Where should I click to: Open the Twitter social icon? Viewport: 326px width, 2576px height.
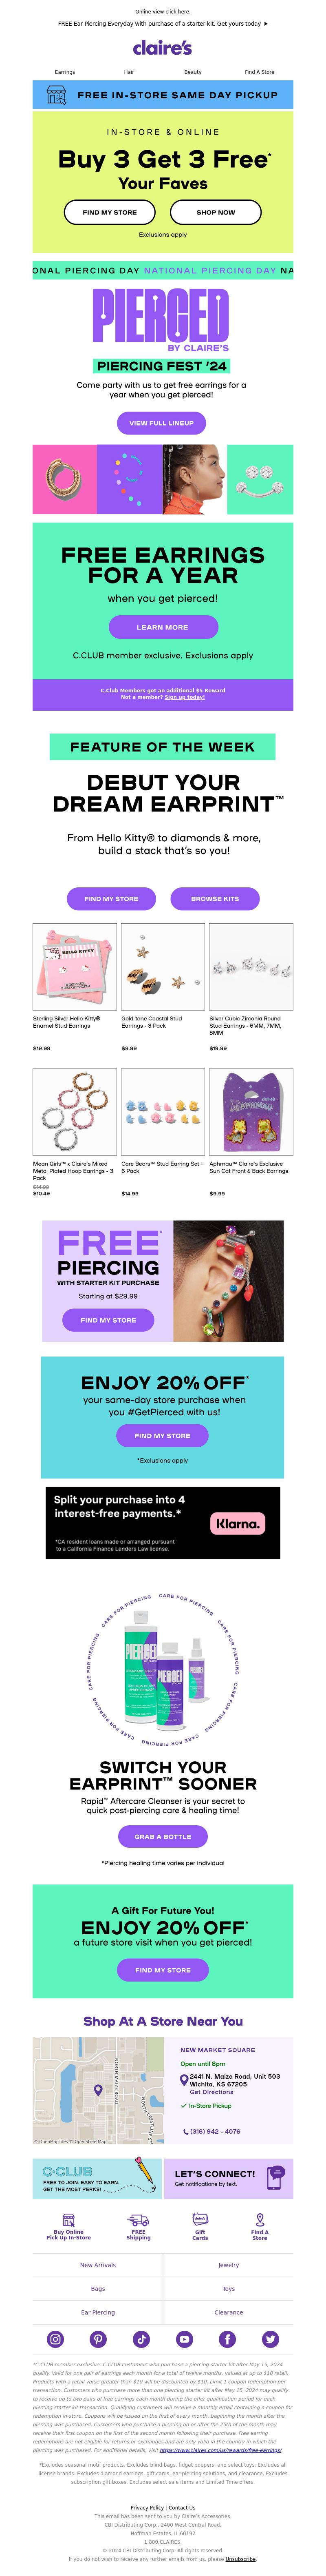[270, 2339]
